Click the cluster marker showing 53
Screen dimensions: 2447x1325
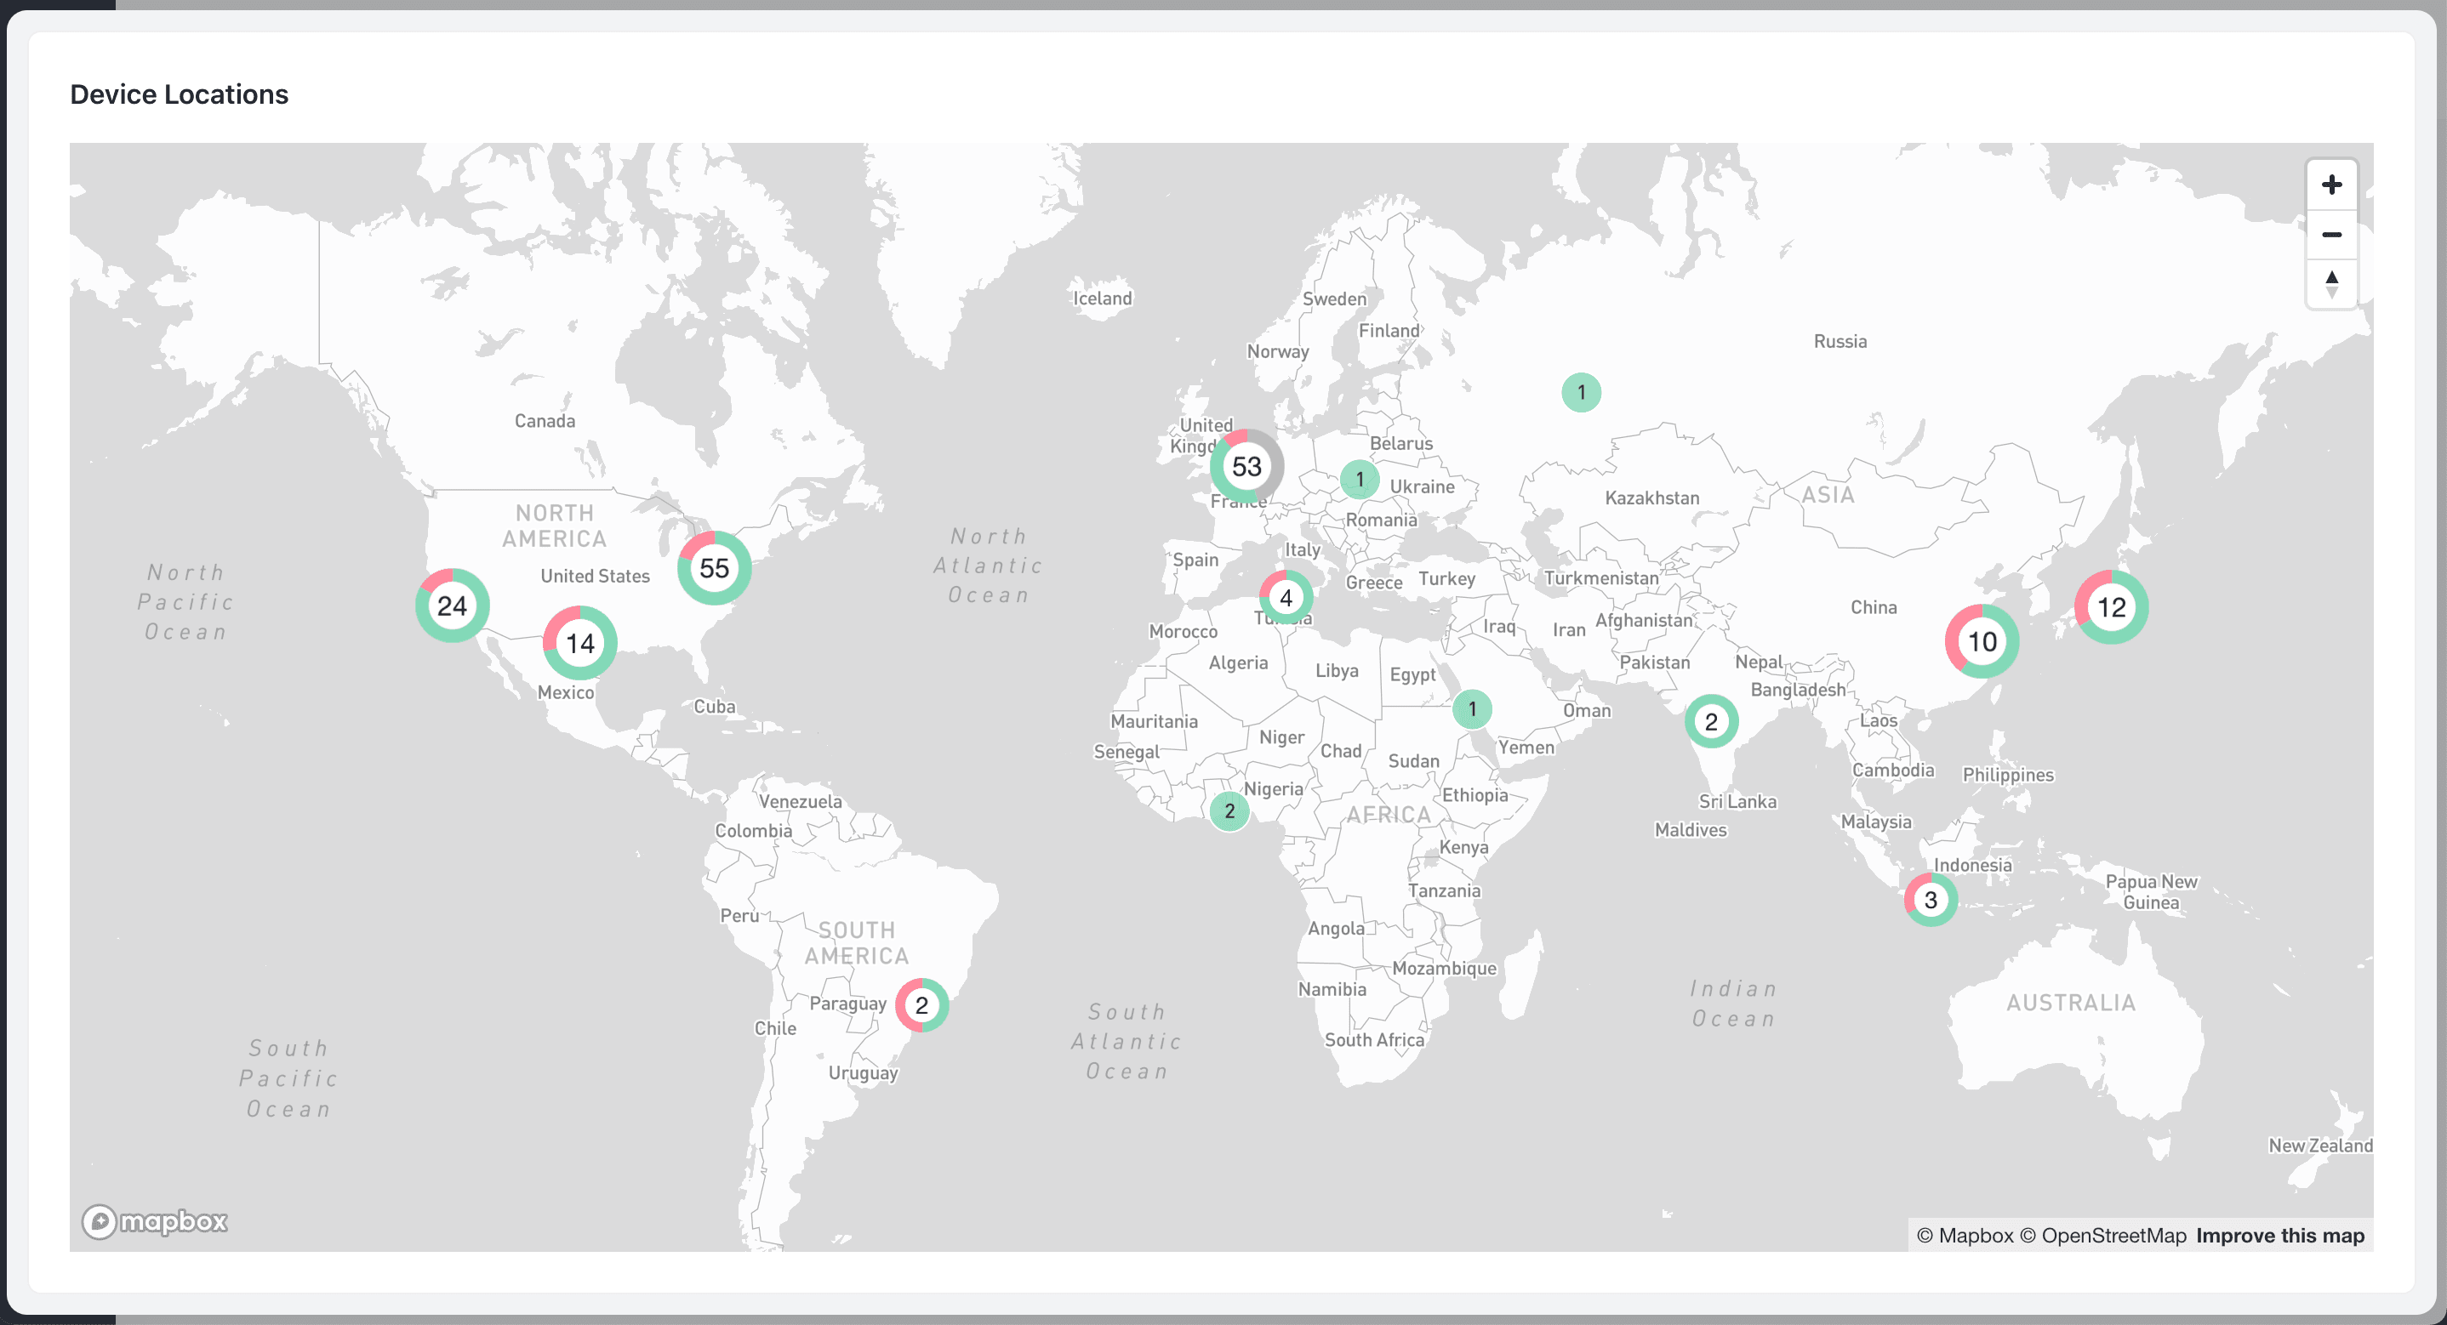click(x=1246, y=466)
